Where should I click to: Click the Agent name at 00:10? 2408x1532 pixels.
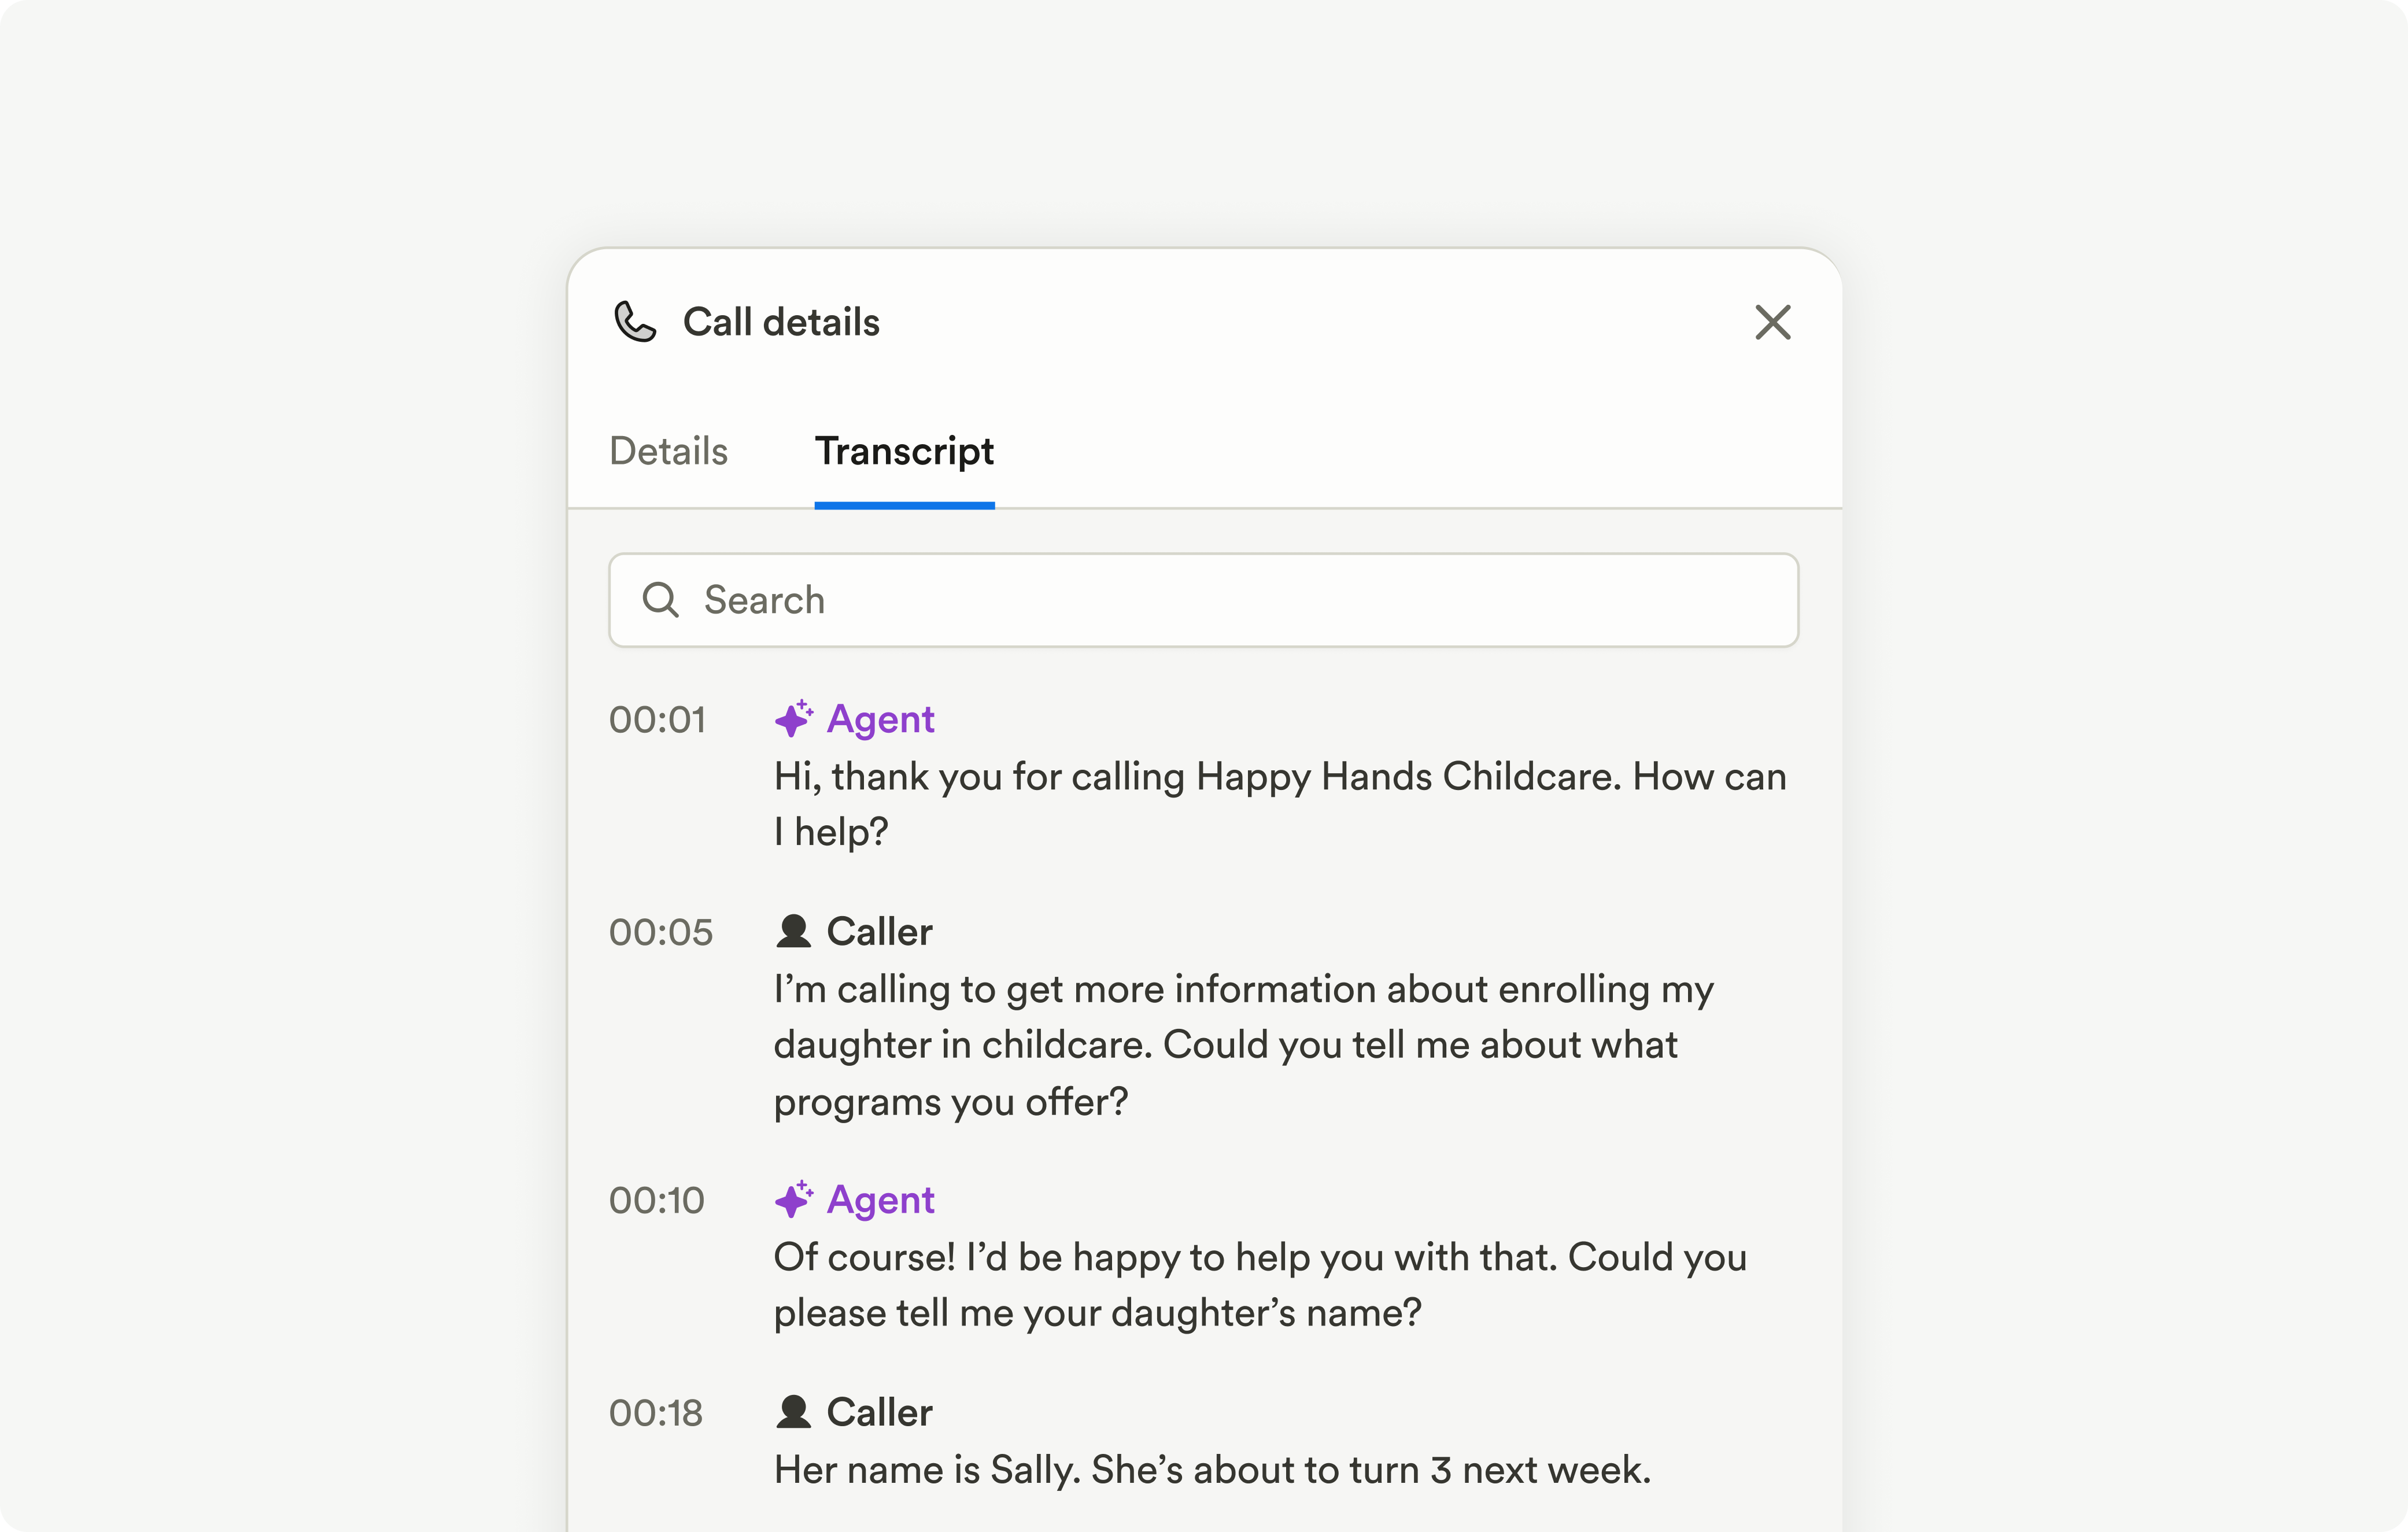880,1199
